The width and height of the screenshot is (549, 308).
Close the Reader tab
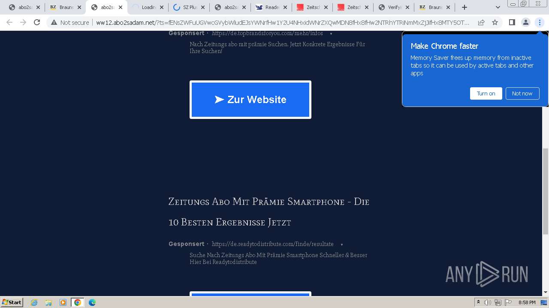tap(285, 7)
